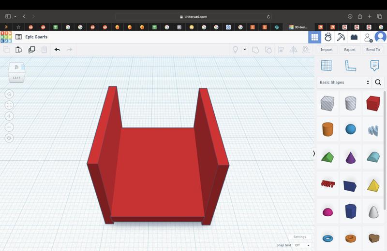Collapse the shapes panel with the chevron
The height and width of the screenshot is (251, 387).
[x=314, y=153]
